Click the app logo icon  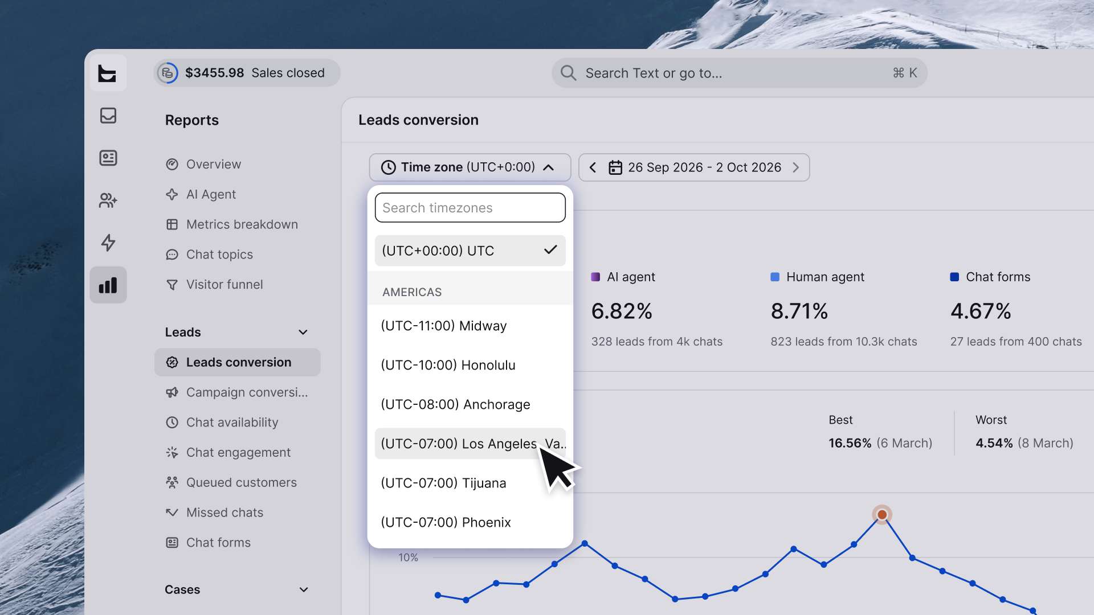tap(107, 73)
